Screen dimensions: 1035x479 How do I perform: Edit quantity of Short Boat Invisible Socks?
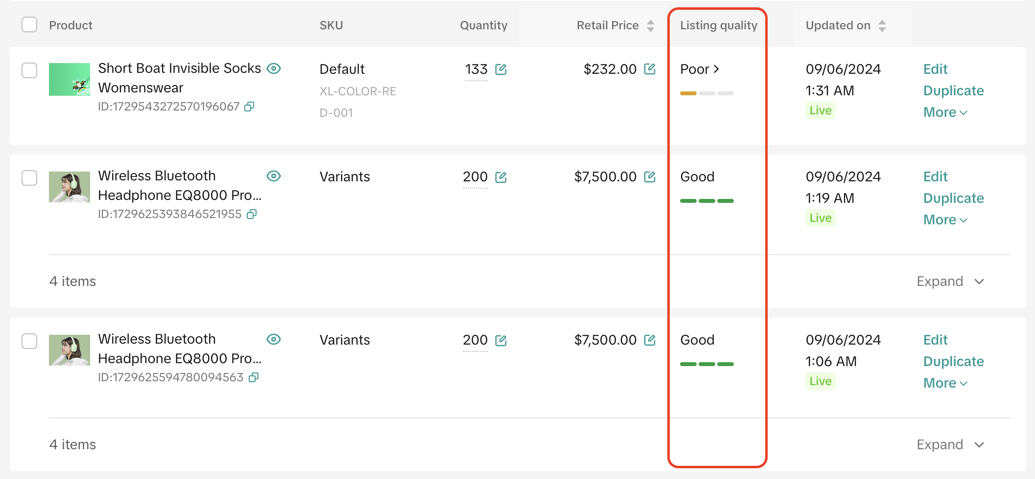(x=500, y=69)
